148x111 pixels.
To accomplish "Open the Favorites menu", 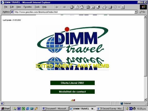I will pos(27,7).
